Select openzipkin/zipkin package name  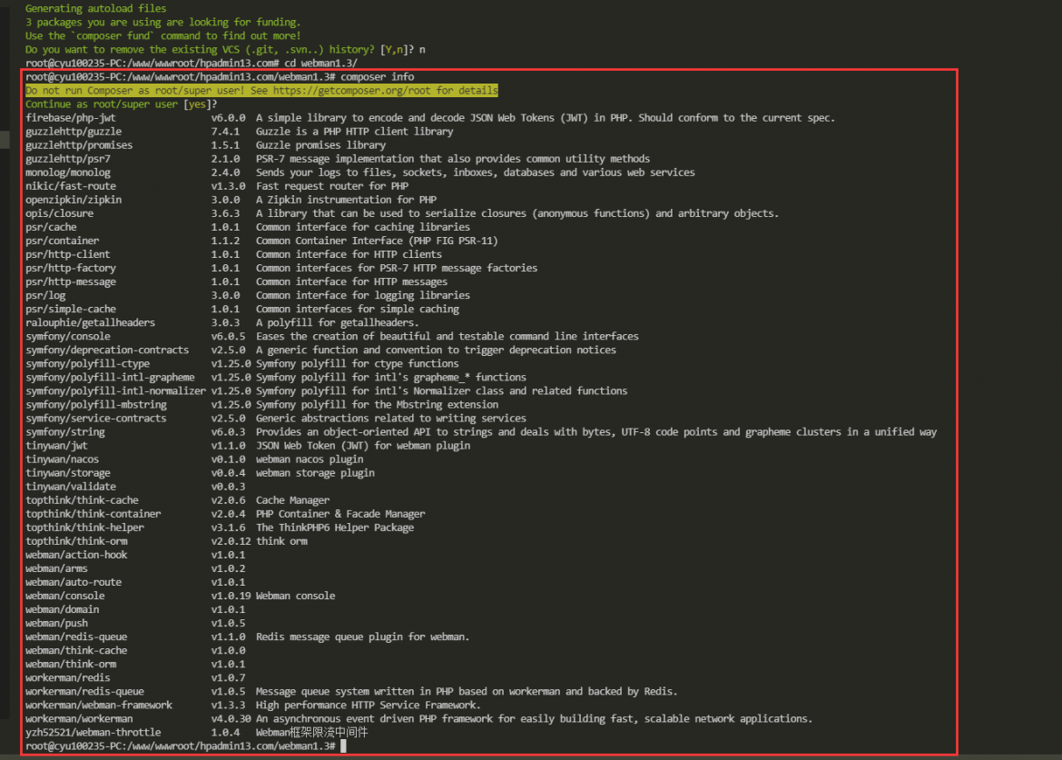tap(74, 200)
